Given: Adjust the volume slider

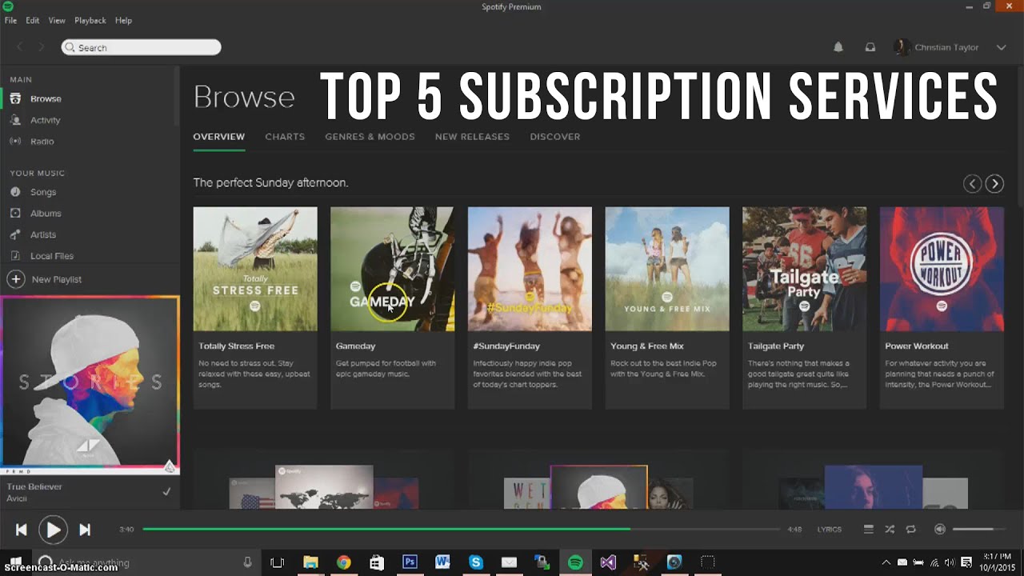Looking at the screenshot, I should click(x=978, y=529).
